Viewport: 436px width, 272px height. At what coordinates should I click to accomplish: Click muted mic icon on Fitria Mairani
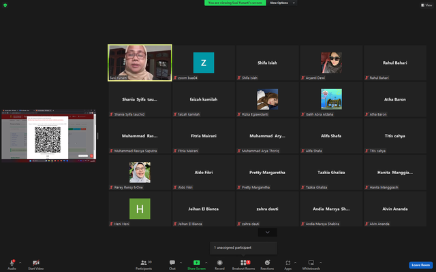(175, 151)
